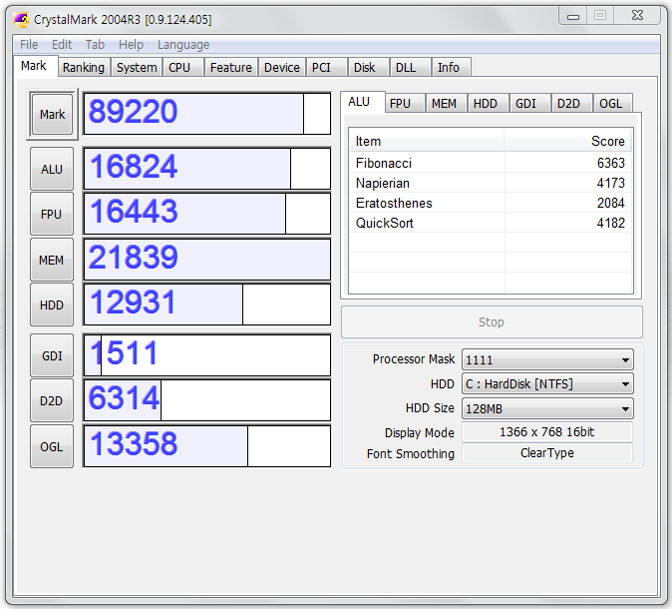Select the main Mark tab
This screenshot has height=609, width=672.
[x=35, y=66]
